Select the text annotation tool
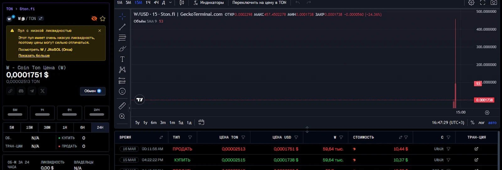Screen dimensions: 502x170 point(122,59)
